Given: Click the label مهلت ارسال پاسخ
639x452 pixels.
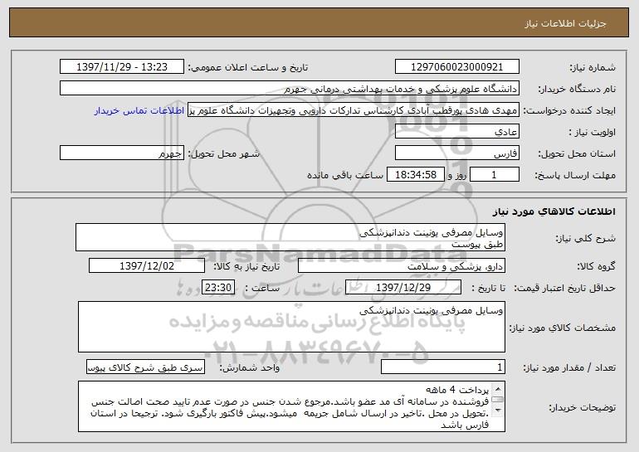Looking at the screenshot, I should point(575,176).
